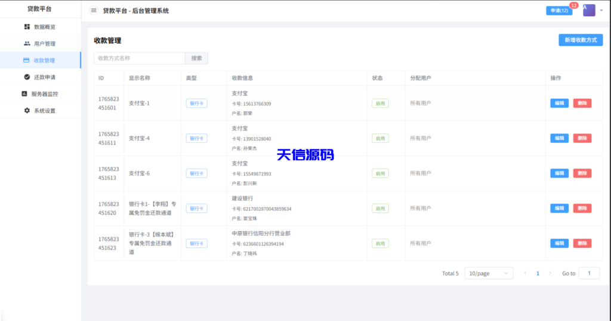Delete the 支付宝-1 row

point(582,103)
